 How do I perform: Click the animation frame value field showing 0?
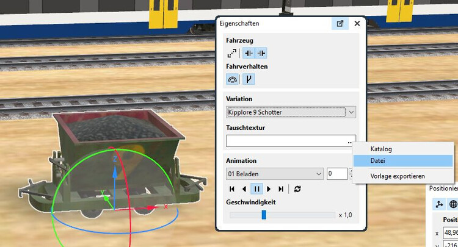336,174
